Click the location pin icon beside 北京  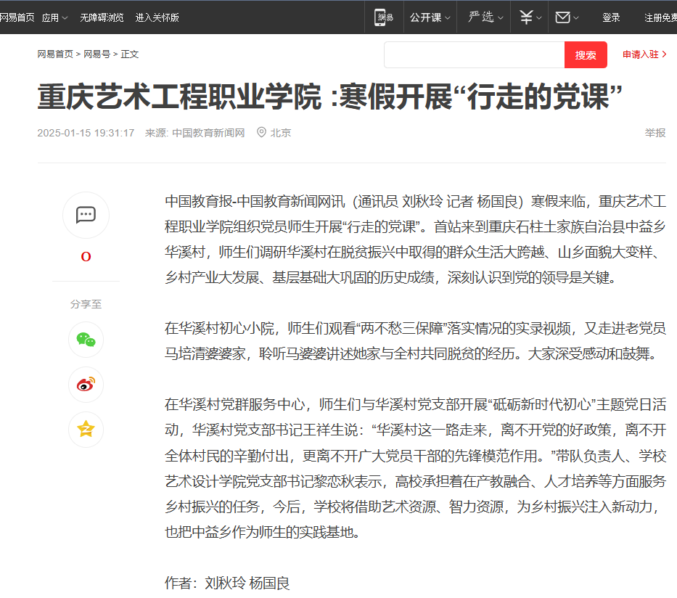tap(261, 133)
